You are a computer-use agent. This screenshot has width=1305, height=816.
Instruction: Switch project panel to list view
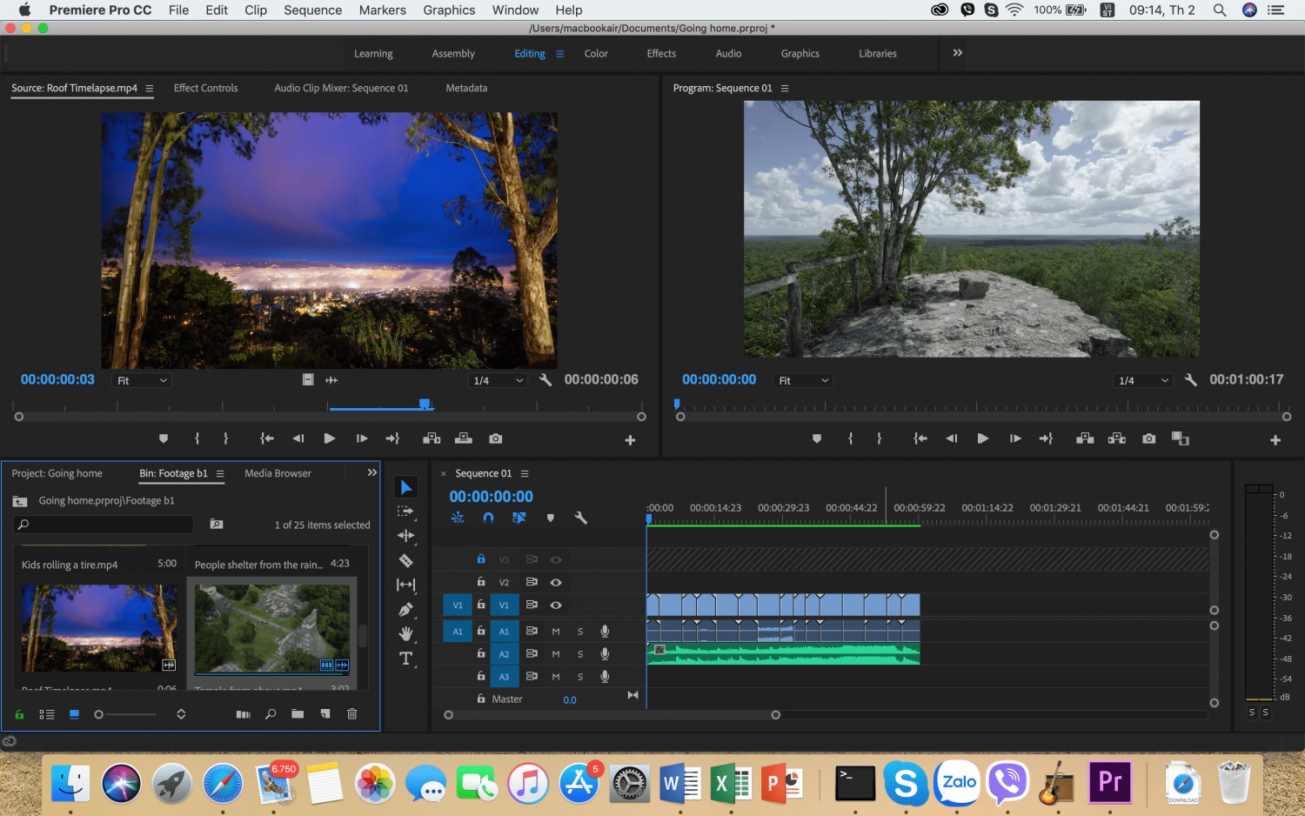47,714
